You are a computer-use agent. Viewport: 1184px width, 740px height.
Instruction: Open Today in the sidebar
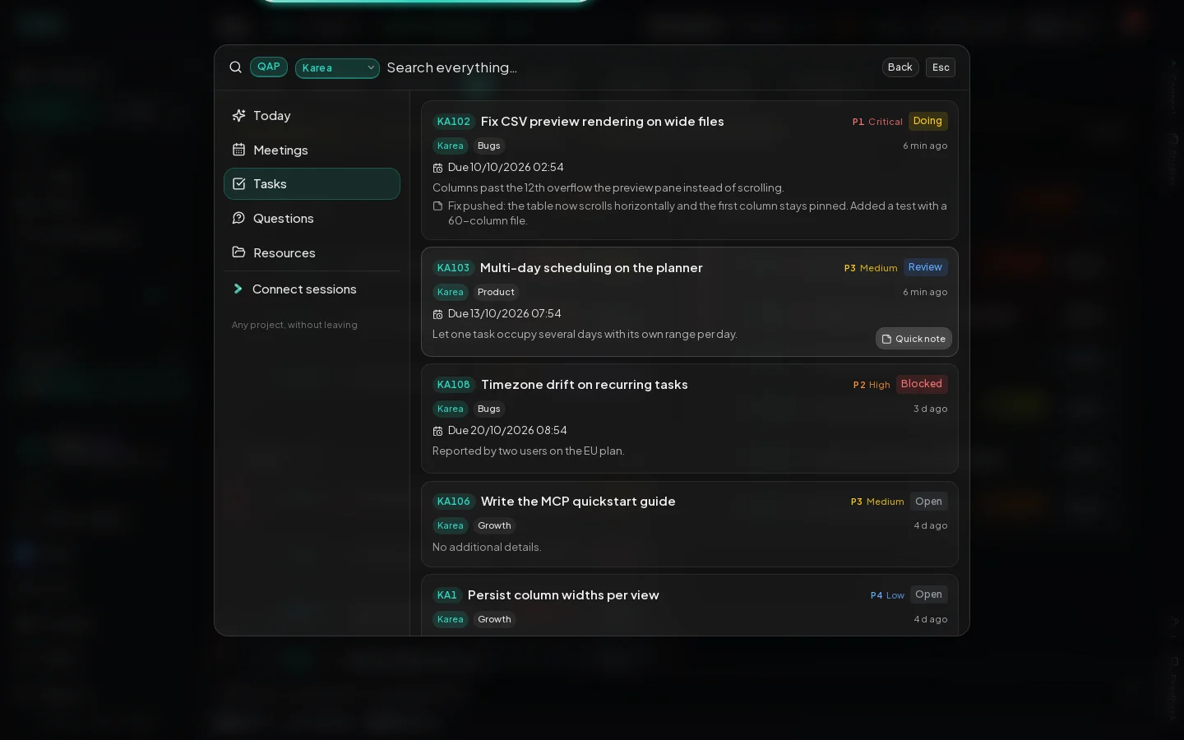click(x=312, y=116)
